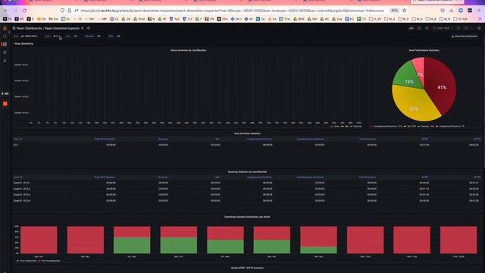Open dashboard settings gear icon
Image resolution: width=485 pixels, height=273 pixels.
[x=427, y=28]
